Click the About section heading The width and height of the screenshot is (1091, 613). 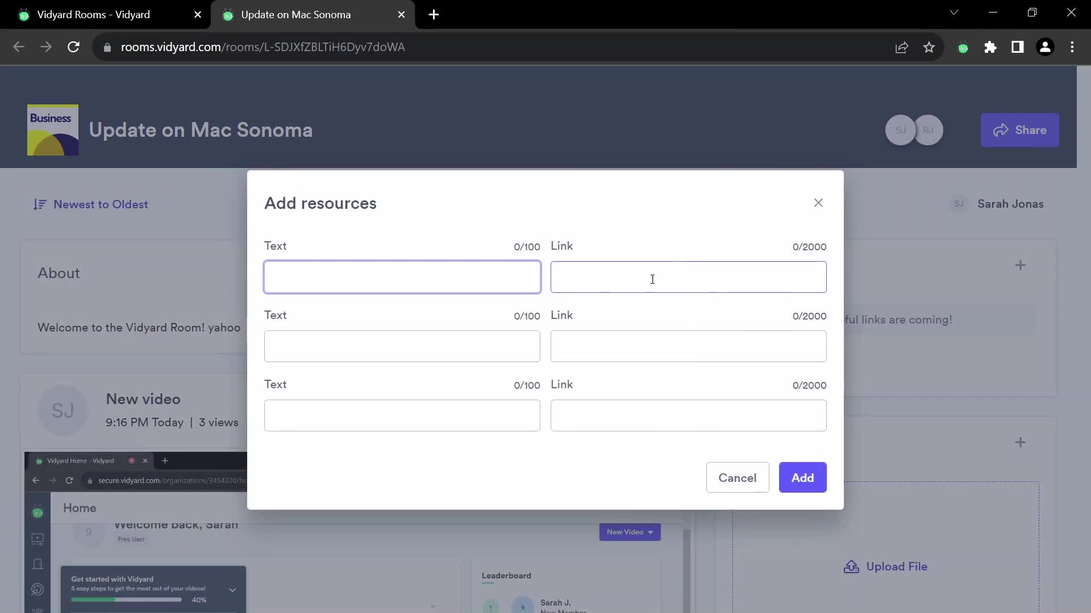click(x=59, y=273)
